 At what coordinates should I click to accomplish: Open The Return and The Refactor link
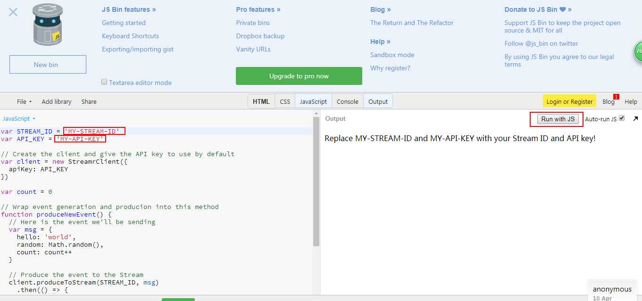412,23
